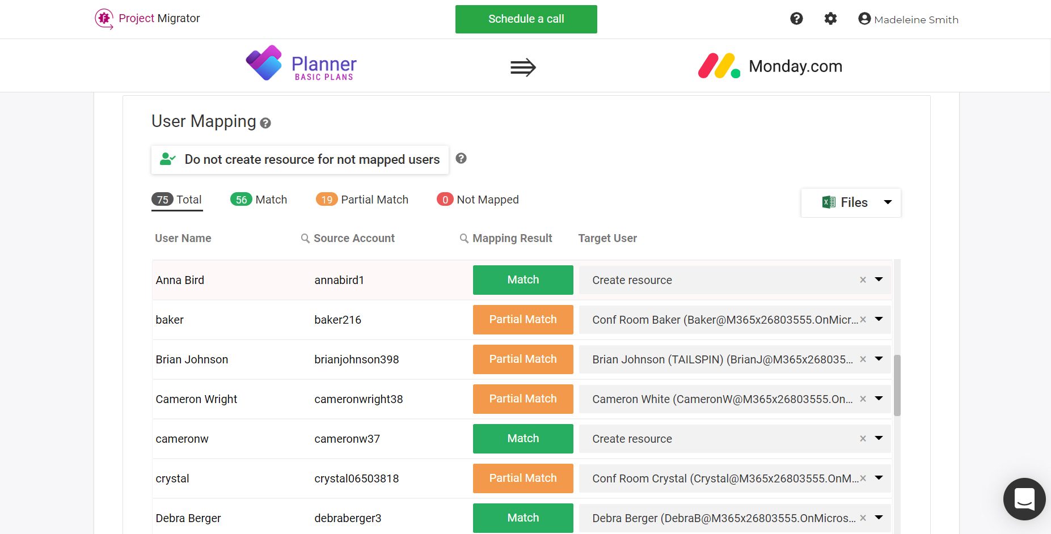The height and width of the screenshot is (534, 1051).
Task: Click Partial Match button for Brian Johnson
Action: (523, 359)
